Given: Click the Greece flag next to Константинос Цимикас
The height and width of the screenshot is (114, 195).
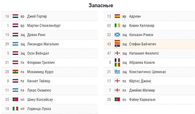Looking at the screenshot, I should 117,72.
